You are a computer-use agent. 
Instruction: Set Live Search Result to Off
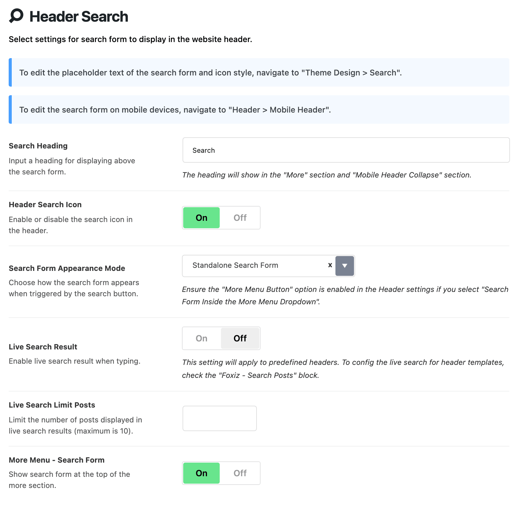pyautogui.click(x=240, y=338)
